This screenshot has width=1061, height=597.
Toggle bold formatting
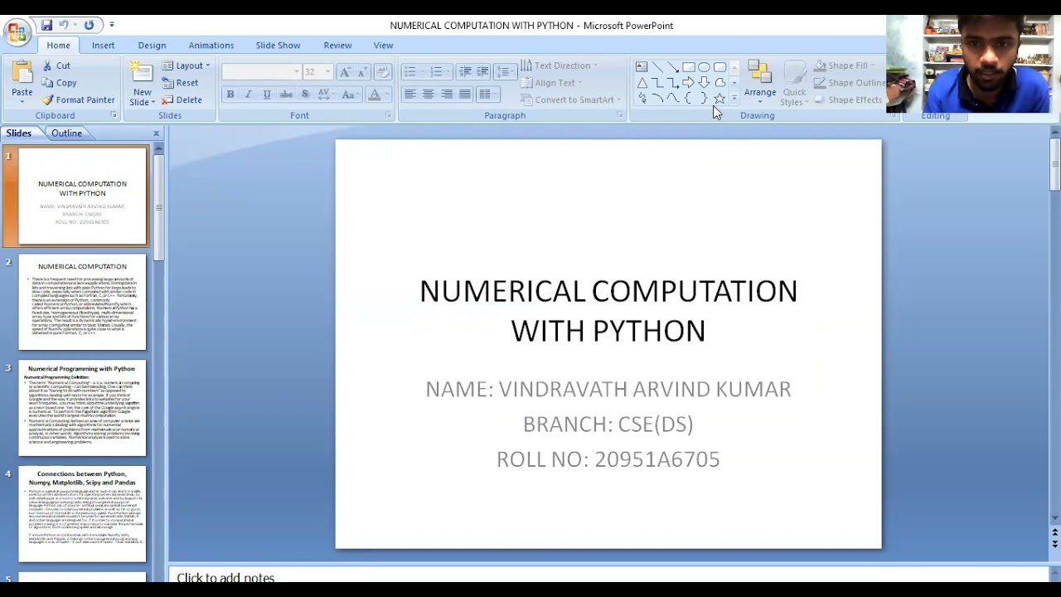tap(230, 95)
